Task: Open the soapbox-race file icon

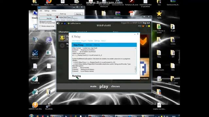Action: point(159,106)
